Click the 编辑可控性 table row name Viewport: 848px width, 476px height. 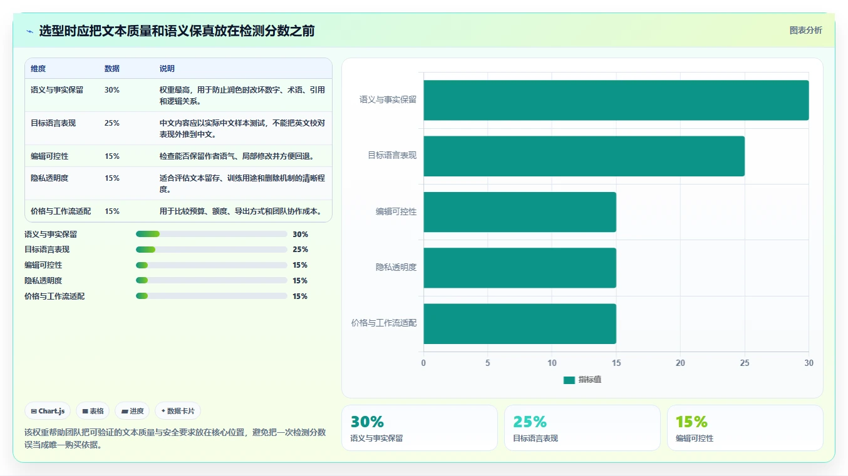click(x=49, y=156)
